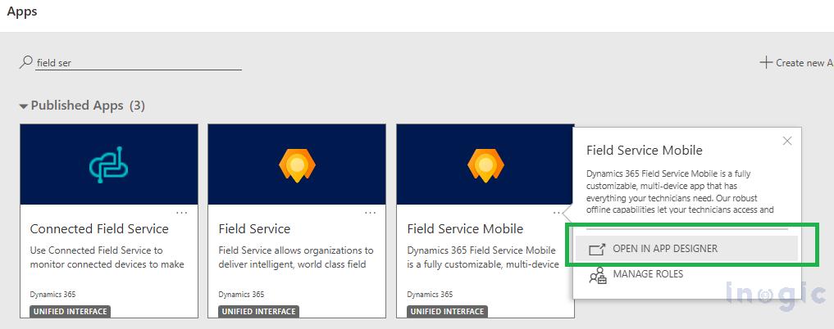Viewport: 834px width, 329px height.
Task: Open the Connected Field Service app title
Action: (x=99, y=228)
